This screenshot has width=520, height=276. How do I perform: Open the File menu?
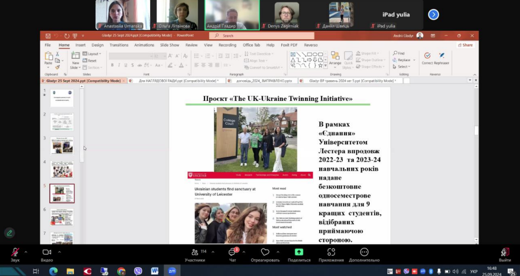tap(48, 45)
